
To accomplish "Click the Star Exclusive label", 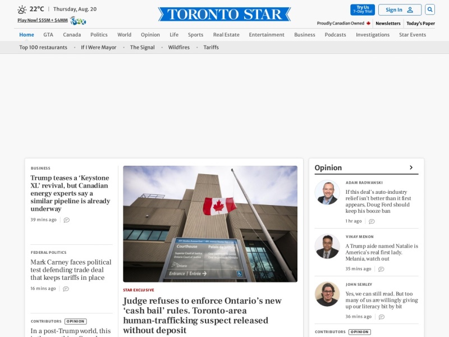I will click(139, 290).
